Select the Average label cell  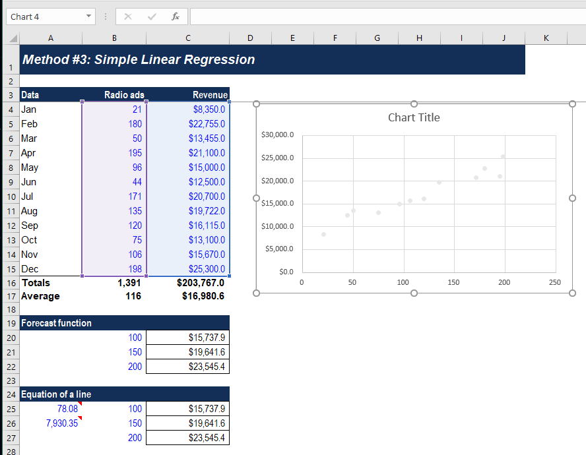[x=50, y=296]
